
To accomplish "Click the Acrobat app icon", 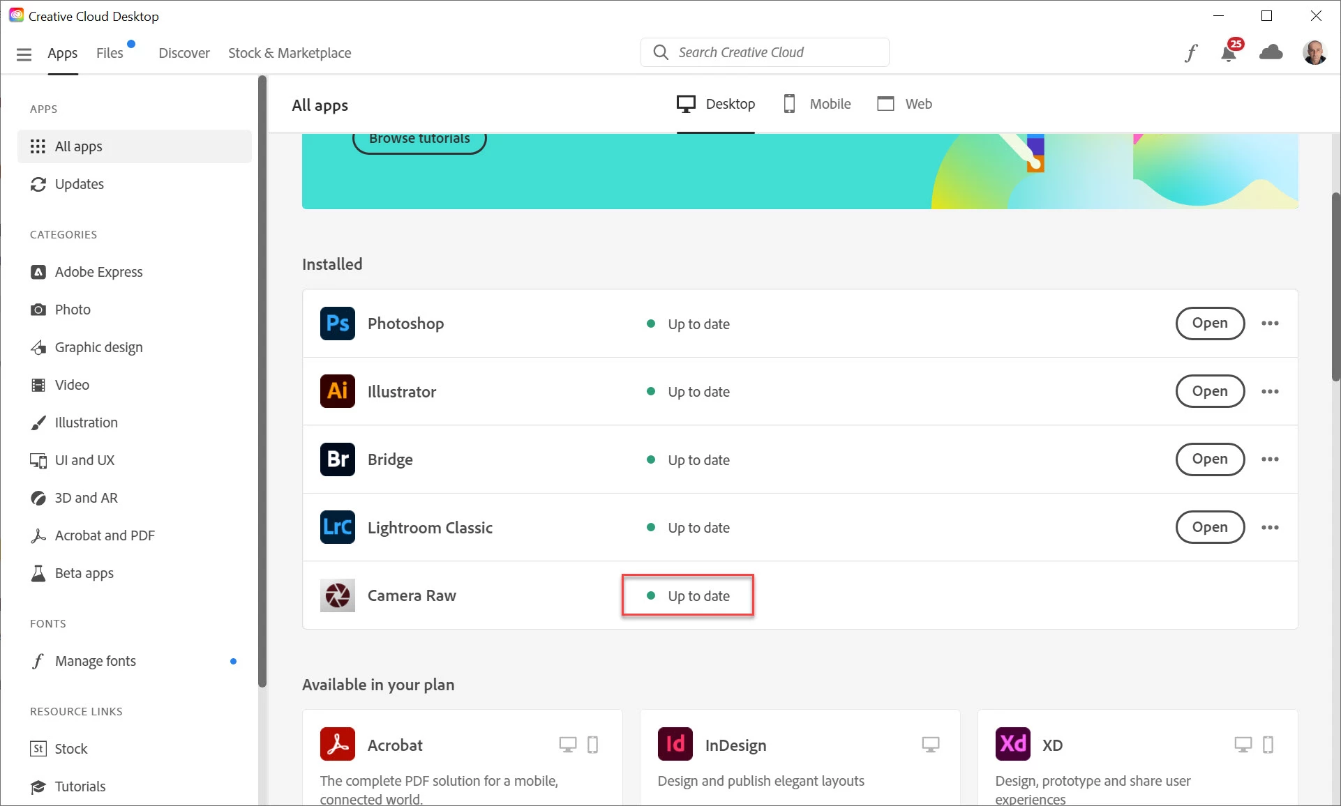I will click(x=337, y=744).
